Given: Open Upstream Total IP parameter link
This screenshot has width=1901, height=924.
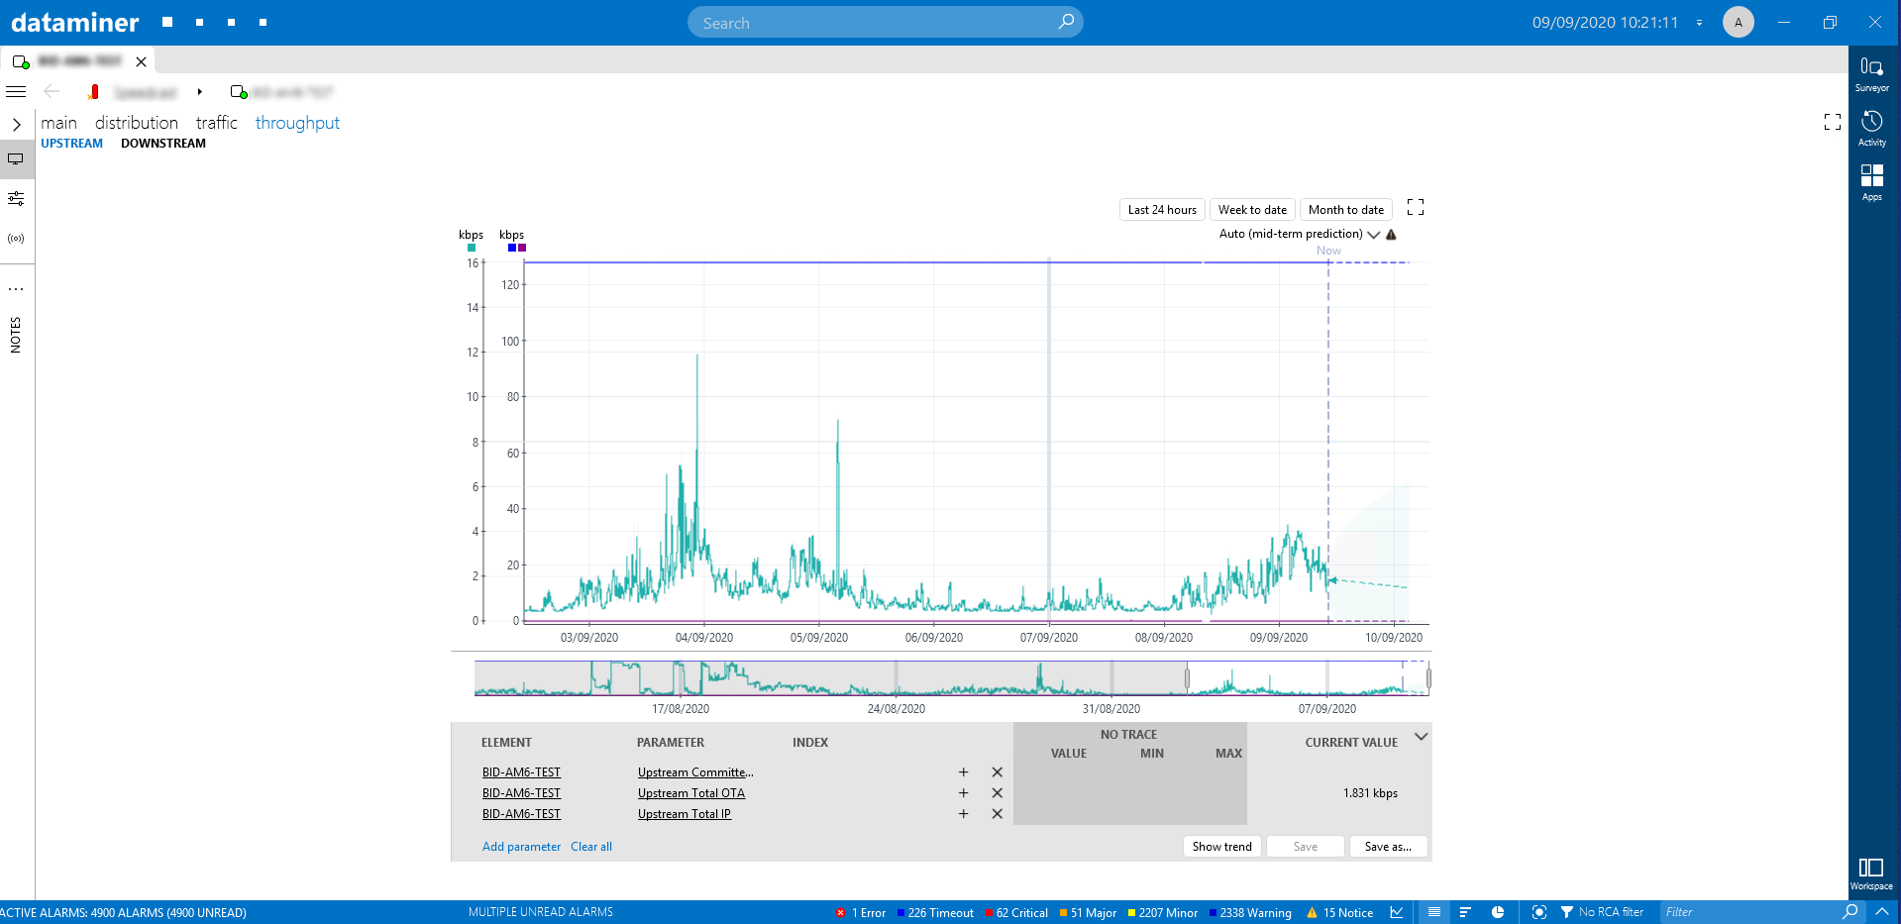Looking at the screenshot, I should click(x=685, y=814).
